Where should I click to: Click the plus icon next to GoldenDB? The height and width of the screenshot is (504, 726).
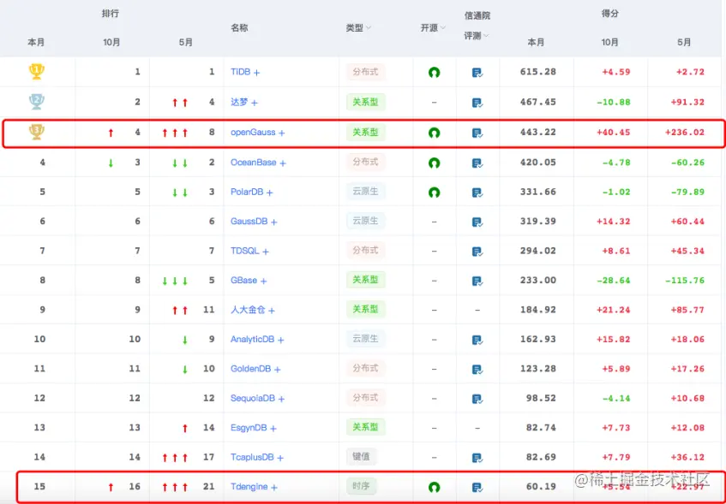pos(278,370)
